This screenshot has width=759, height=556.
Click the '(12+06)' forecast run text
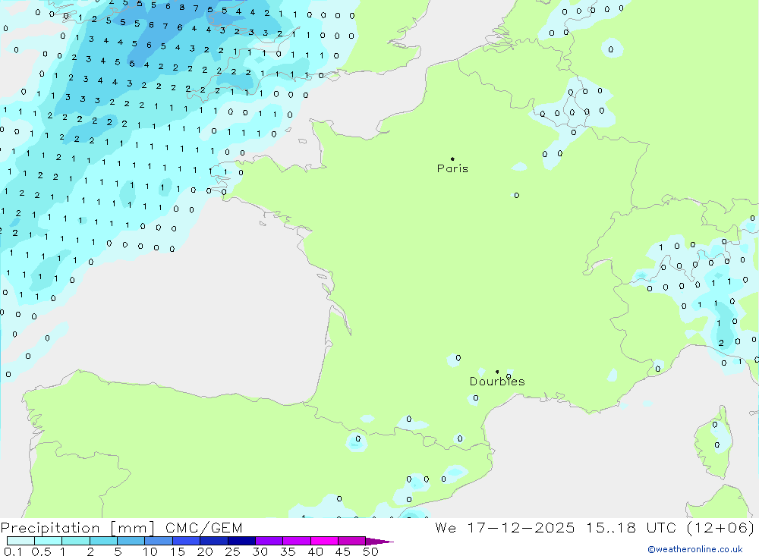pos(720,527)
